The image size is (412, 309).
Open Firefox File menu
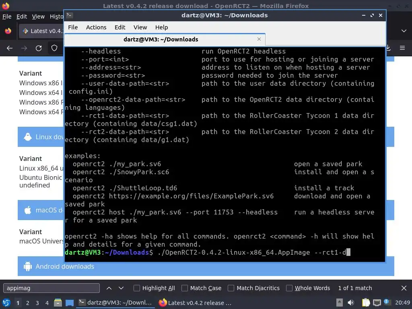tap(7, 16)
